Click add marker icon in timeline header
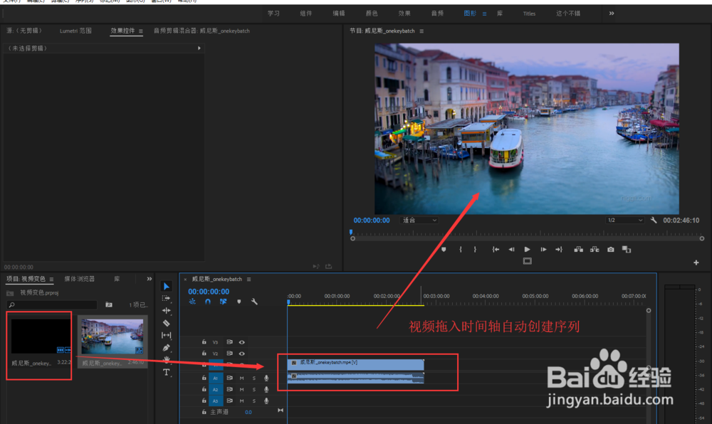This screenshot has width=712, height=424. (x=239, y=302)
